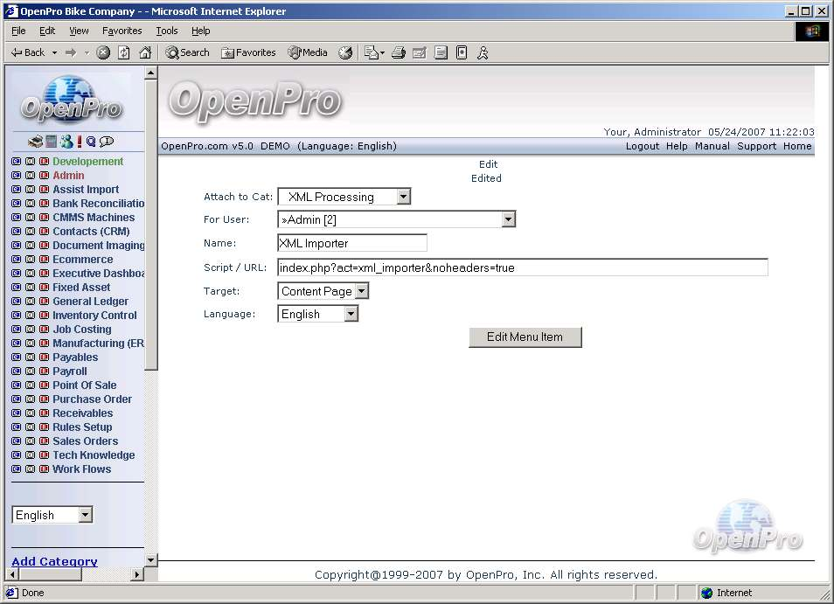Click the red icon beside Admin
The width and height of the screenshot is (834, 604).
(x=44, y=176)
